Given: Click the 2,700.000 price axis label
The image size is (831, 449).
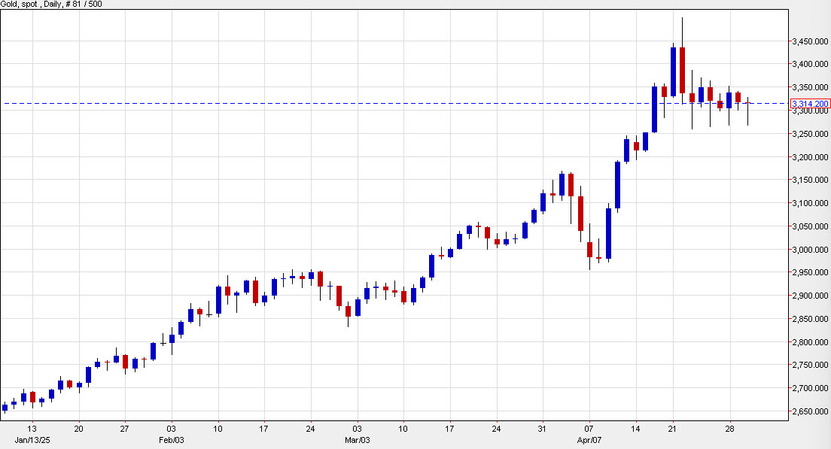Looking at the screenshot, I should (811, 389).
